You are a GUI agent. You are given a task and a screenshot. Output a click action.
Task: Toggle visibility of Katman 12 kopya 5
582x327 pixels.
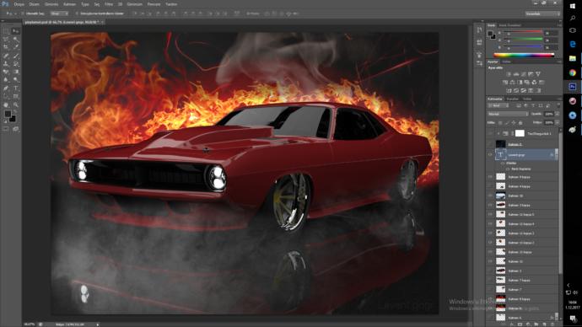(490, 214)
